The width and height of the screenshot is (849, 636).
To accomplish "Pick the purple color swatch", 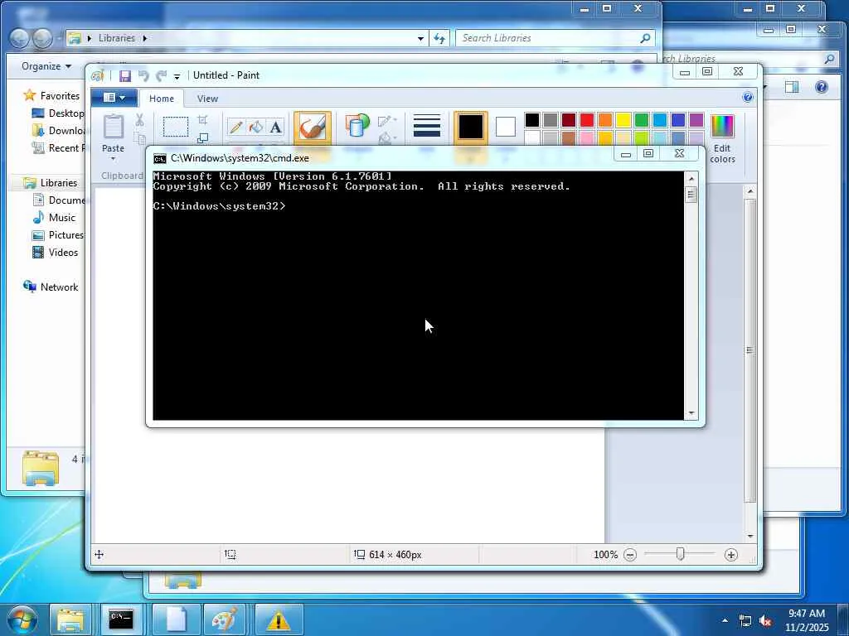I will pos(696,120).
